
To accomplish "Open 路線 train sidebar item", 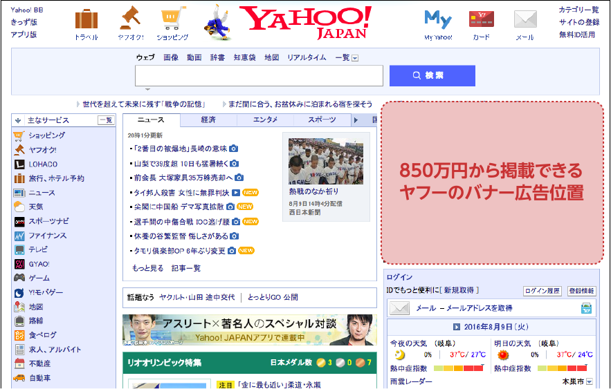I will click(36, 321).
